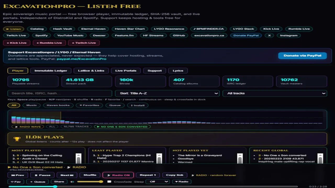Seek on the track progress bar

153,186
